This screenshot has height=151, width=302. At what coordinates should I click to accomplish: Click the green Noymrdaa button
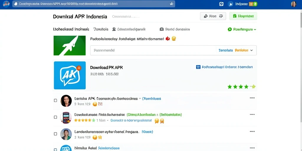click(x=243, y=16)
